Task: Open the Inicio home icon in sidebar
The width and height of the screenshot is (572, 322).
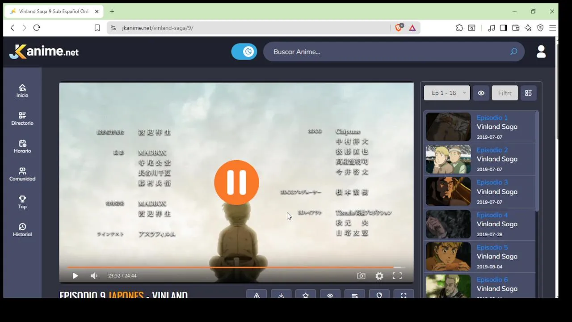Action: click(22, 91)
